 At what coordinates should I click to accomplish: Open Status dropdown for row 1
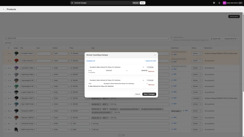click(197, 54)
